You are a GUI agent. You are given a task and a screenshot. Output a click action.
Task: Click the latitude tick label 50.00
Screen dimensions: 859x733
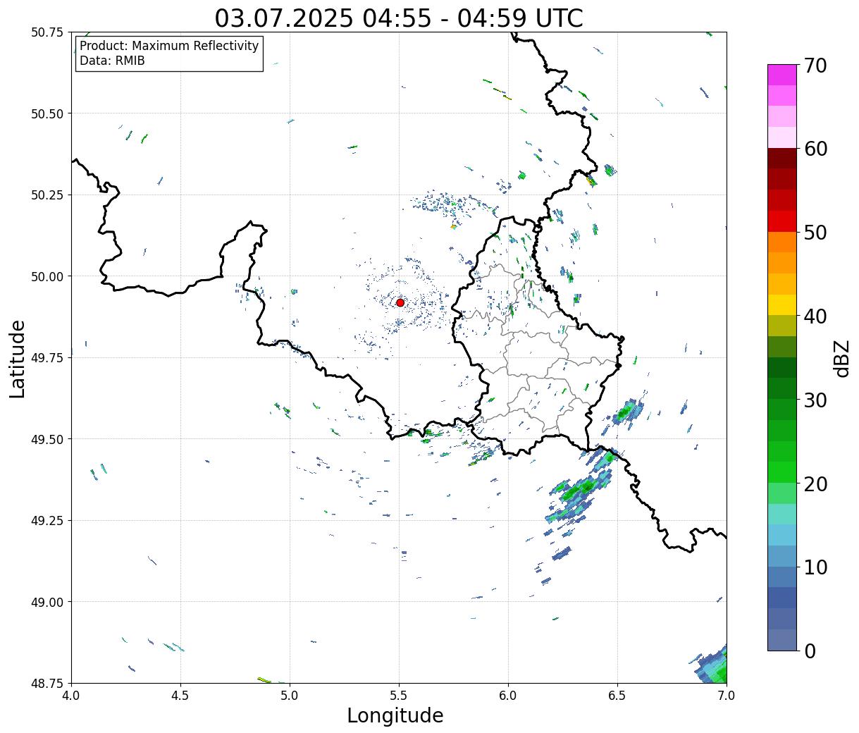click(x=47, y=276)
